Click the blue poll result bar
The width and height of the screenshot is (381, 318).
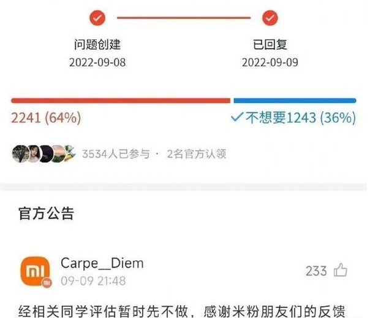295,101
